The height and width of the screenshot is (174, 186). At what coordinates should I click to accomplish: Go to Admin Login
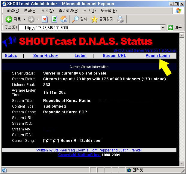pos(158,56)
